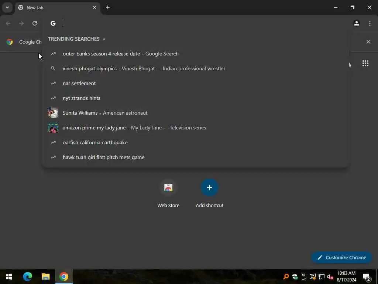Close the New Tab tab

94,7
